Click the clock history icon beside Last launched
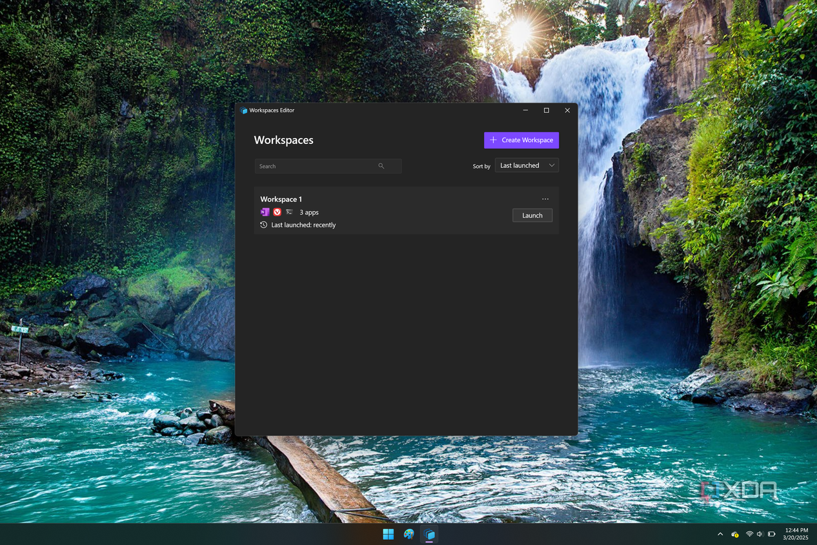 pyautogui.click(x=263, y=225)
